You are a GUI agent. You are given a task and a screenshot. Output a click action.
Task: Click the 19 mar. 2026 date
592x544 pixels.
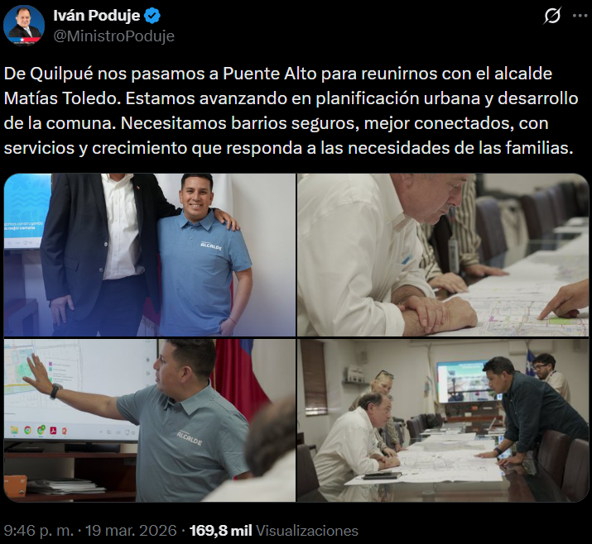131,531
